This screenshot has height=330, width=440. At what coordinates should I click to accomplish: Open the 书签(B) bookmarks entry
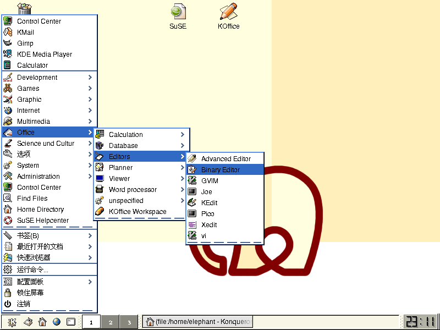[50, 235]
